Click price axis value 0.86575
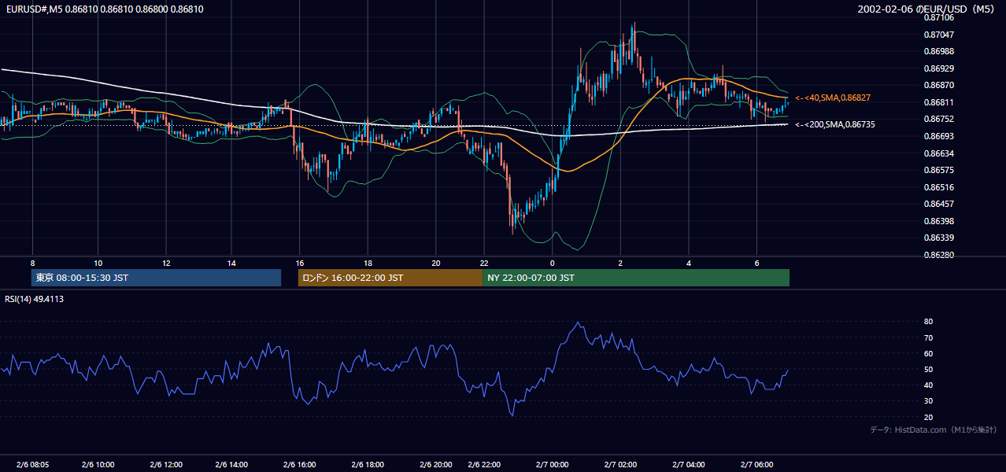 coord(939,170)
